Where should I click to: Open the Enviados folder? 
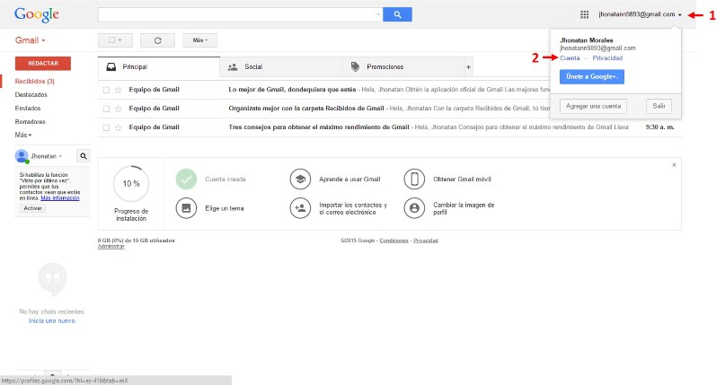28,108
